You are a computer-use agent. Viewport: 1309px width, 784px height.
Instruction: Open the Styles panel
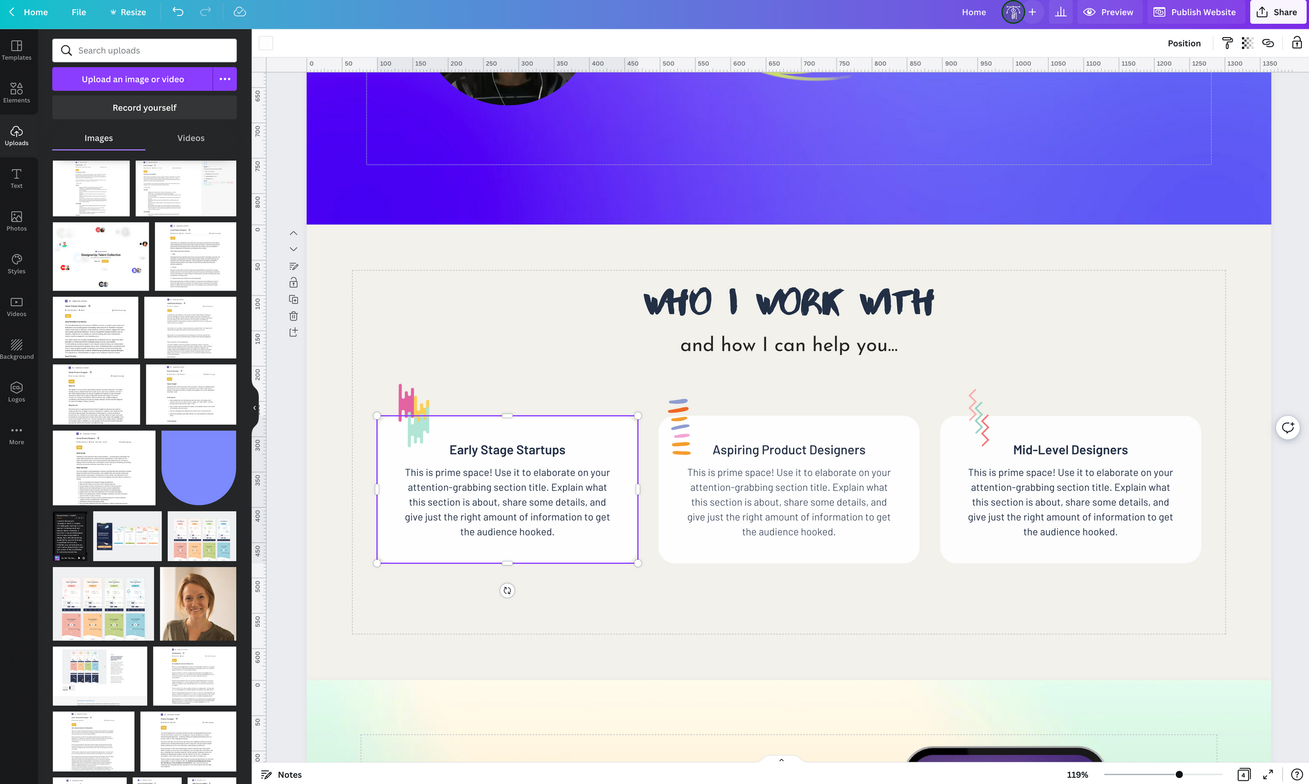tap(16, 263)
